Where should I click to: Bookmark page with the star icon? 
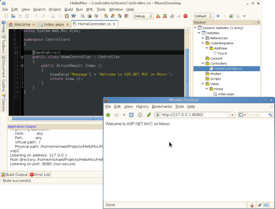click(226, 115)
